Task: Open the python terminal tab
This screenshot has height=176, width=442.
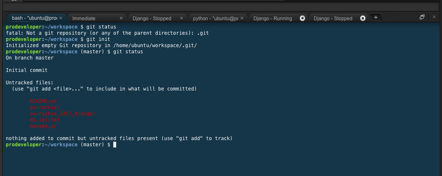Action: pyautogui.click(x=215, y=18)
